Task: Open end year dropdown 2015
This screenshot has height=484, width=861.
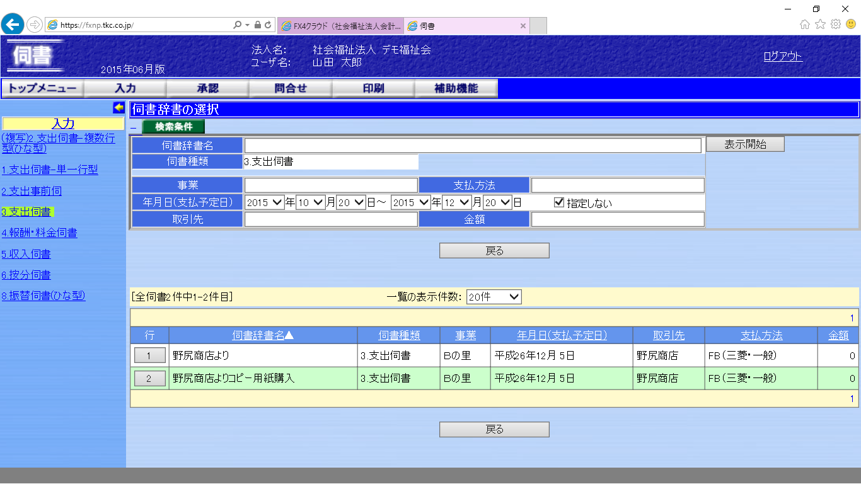Action: (x=411, y=203)
